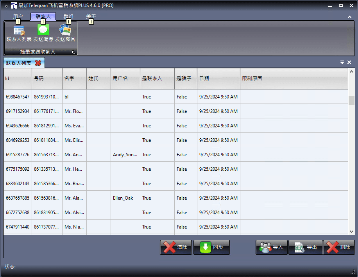Click the 同步 green download button

pyautogui.click(x=212, y=247)
